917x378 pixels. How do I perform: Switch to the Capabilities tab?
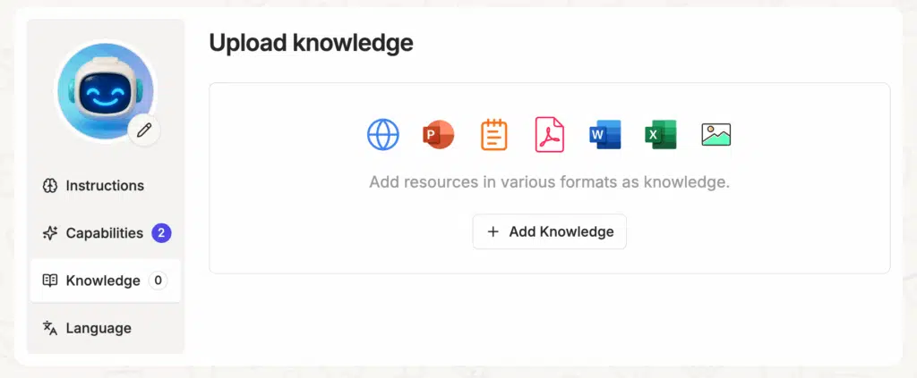click(104, 233)
